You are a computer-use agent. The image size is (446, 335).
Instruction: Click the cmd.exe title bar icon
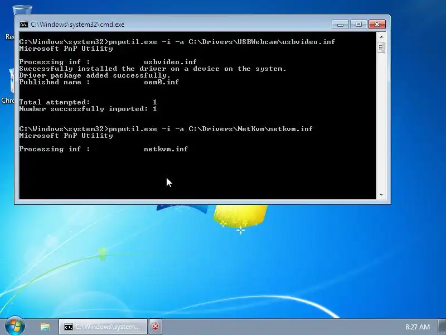tap(24, 25)
